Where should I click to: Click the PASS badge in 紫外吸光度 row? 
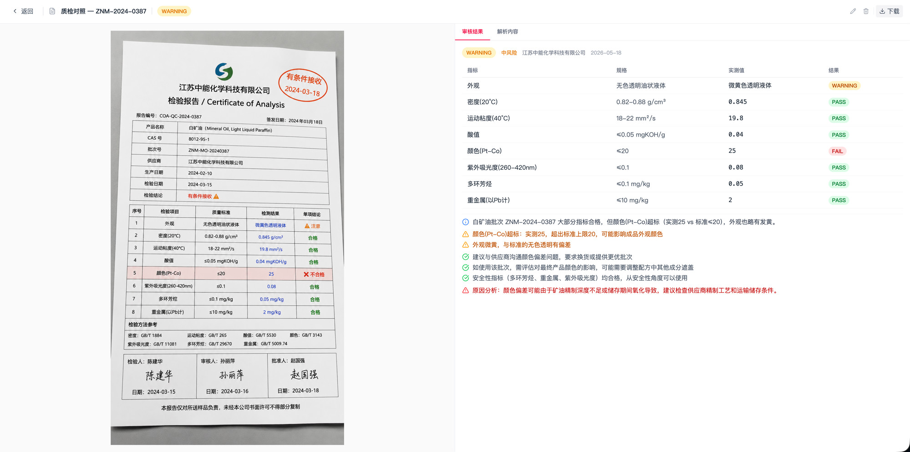coord(839,168)
